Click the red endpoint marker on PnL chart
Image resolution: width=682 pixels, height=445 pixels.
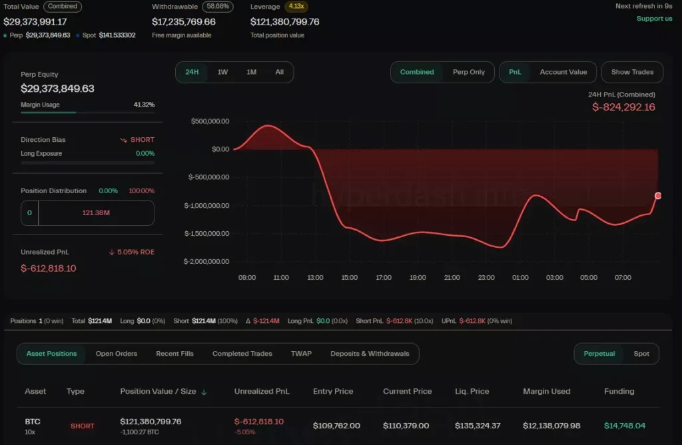tap(658, 196)
